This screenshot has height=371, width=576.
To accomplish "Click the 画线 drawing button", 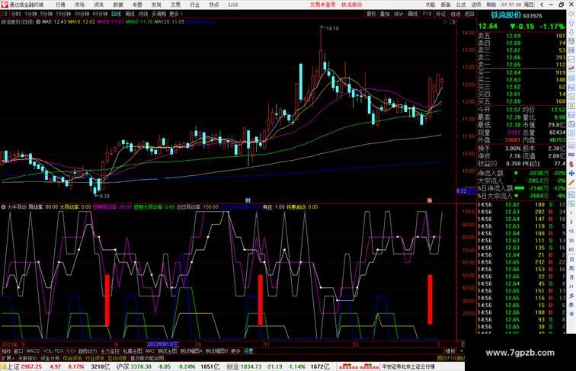I will point(413,14).
